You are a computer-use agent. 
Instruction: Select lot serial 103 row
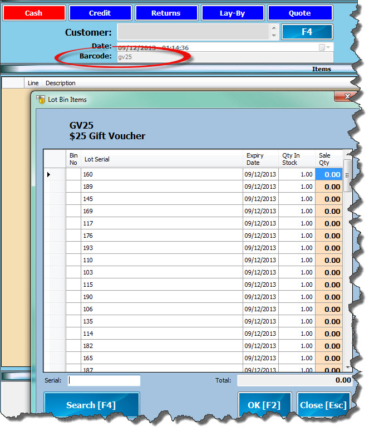pos(193,272)
